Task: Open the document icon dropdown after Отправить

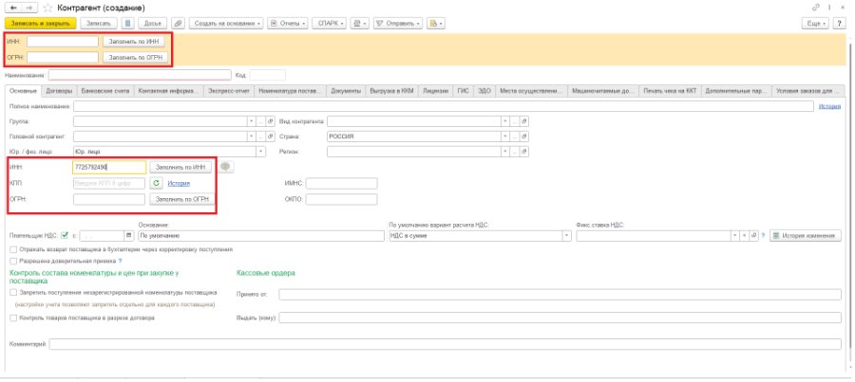Action: point(437,24)
